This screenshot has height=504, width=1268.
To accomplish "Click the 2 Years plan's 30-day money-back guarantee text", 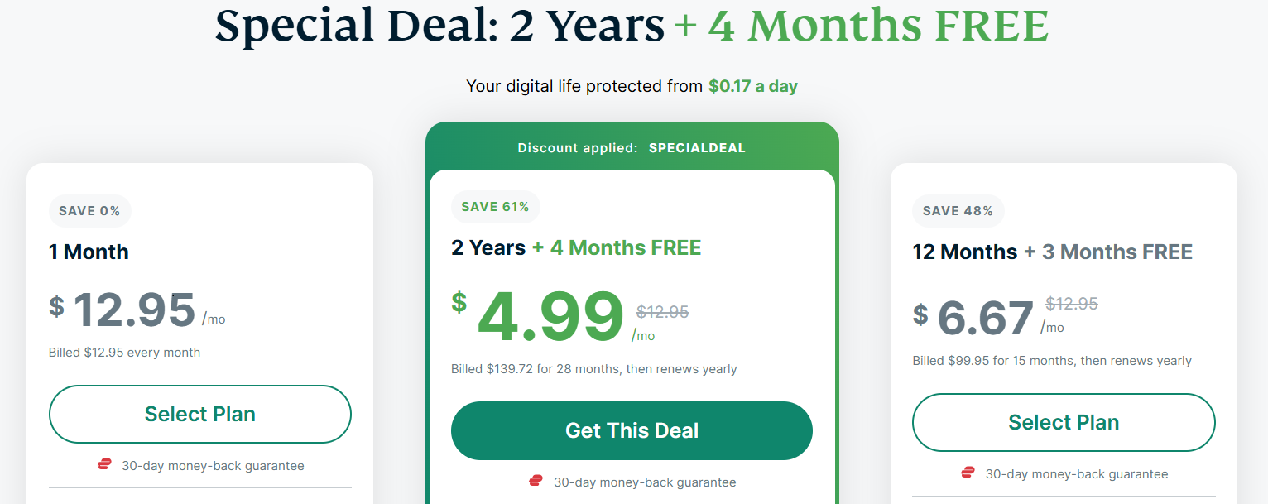I will (645, 482).
